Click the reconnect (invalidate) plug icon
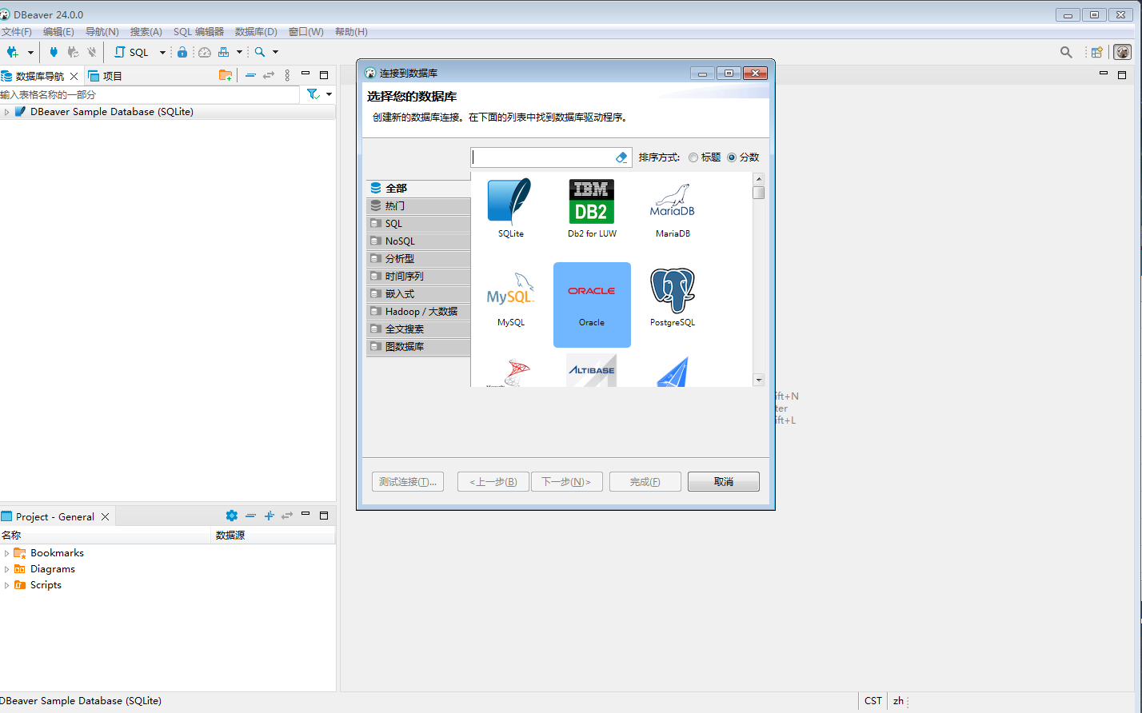The height and width of the screenshot is (713, 1142). point(73,52)
